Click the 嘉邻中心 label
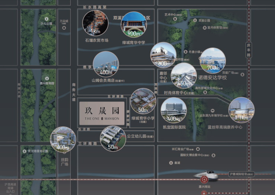Screen dimensions: 275x195 (163, 77)
